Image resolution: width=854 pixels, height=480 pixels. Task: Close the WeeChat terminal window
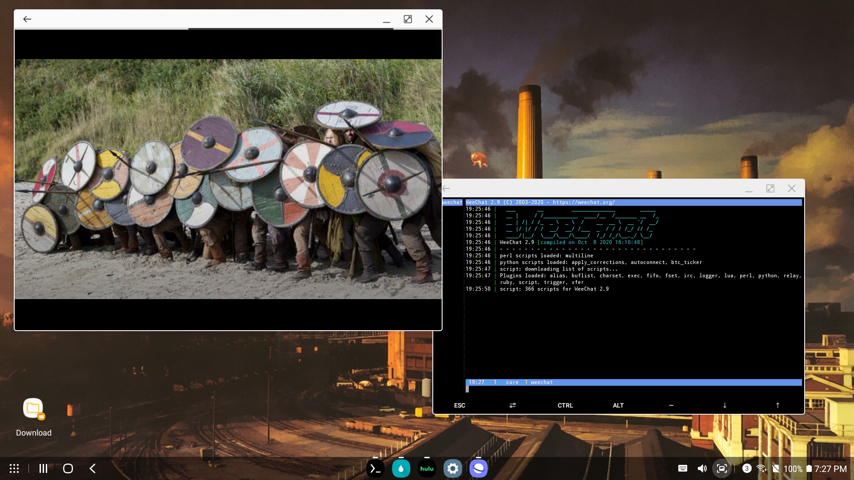click(792, 188)
